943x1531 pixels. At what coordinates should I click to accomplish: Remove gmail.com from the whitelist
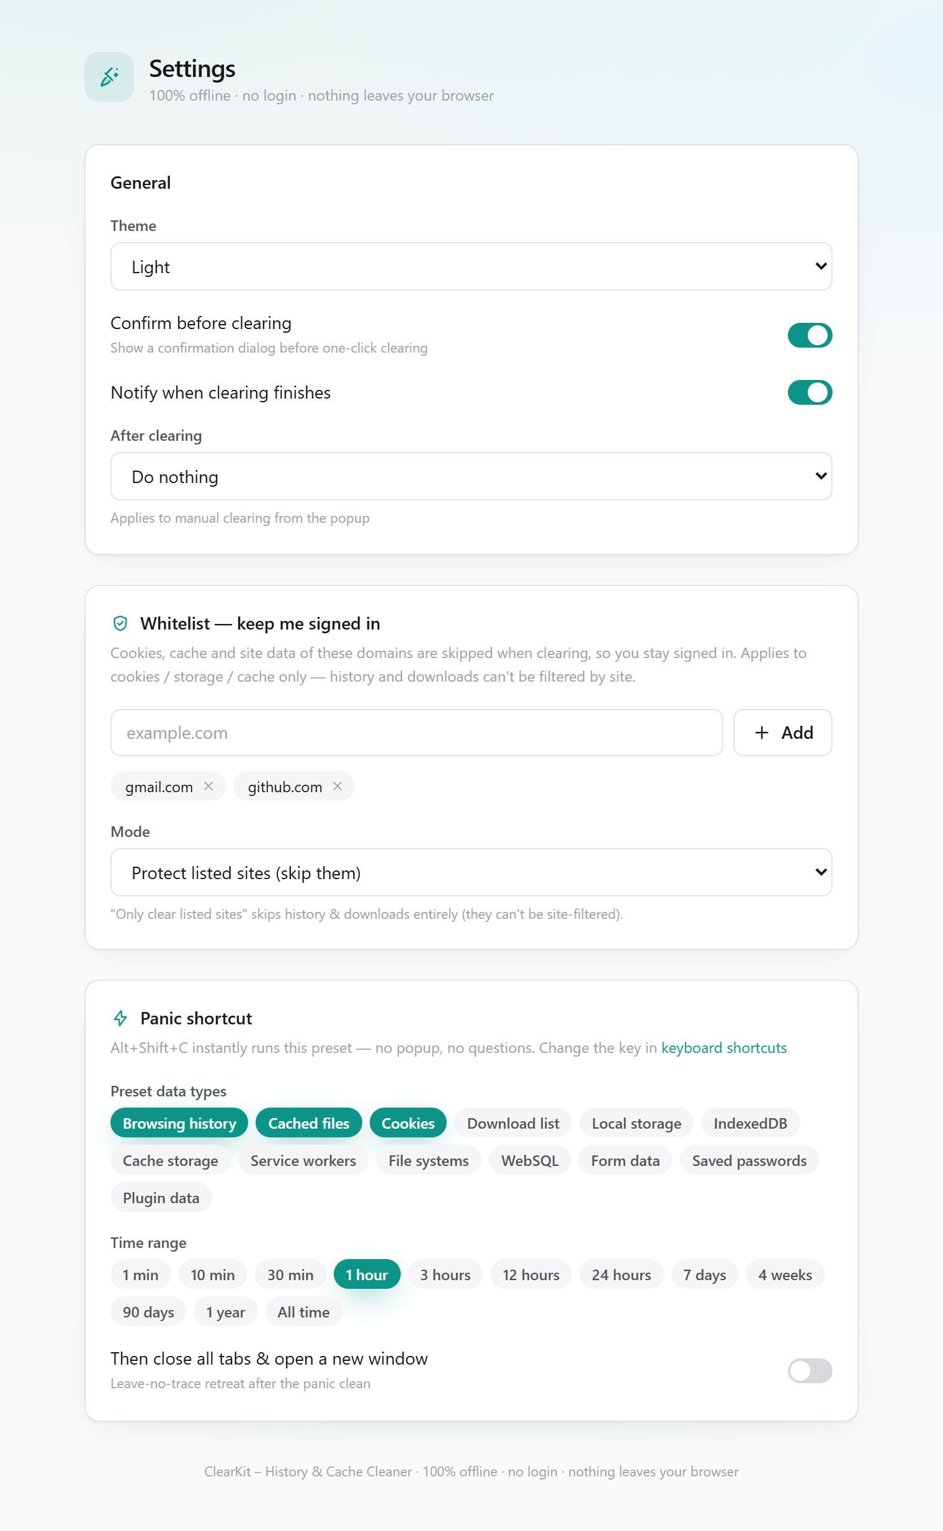pyautogui.click(x=208, y=787)
